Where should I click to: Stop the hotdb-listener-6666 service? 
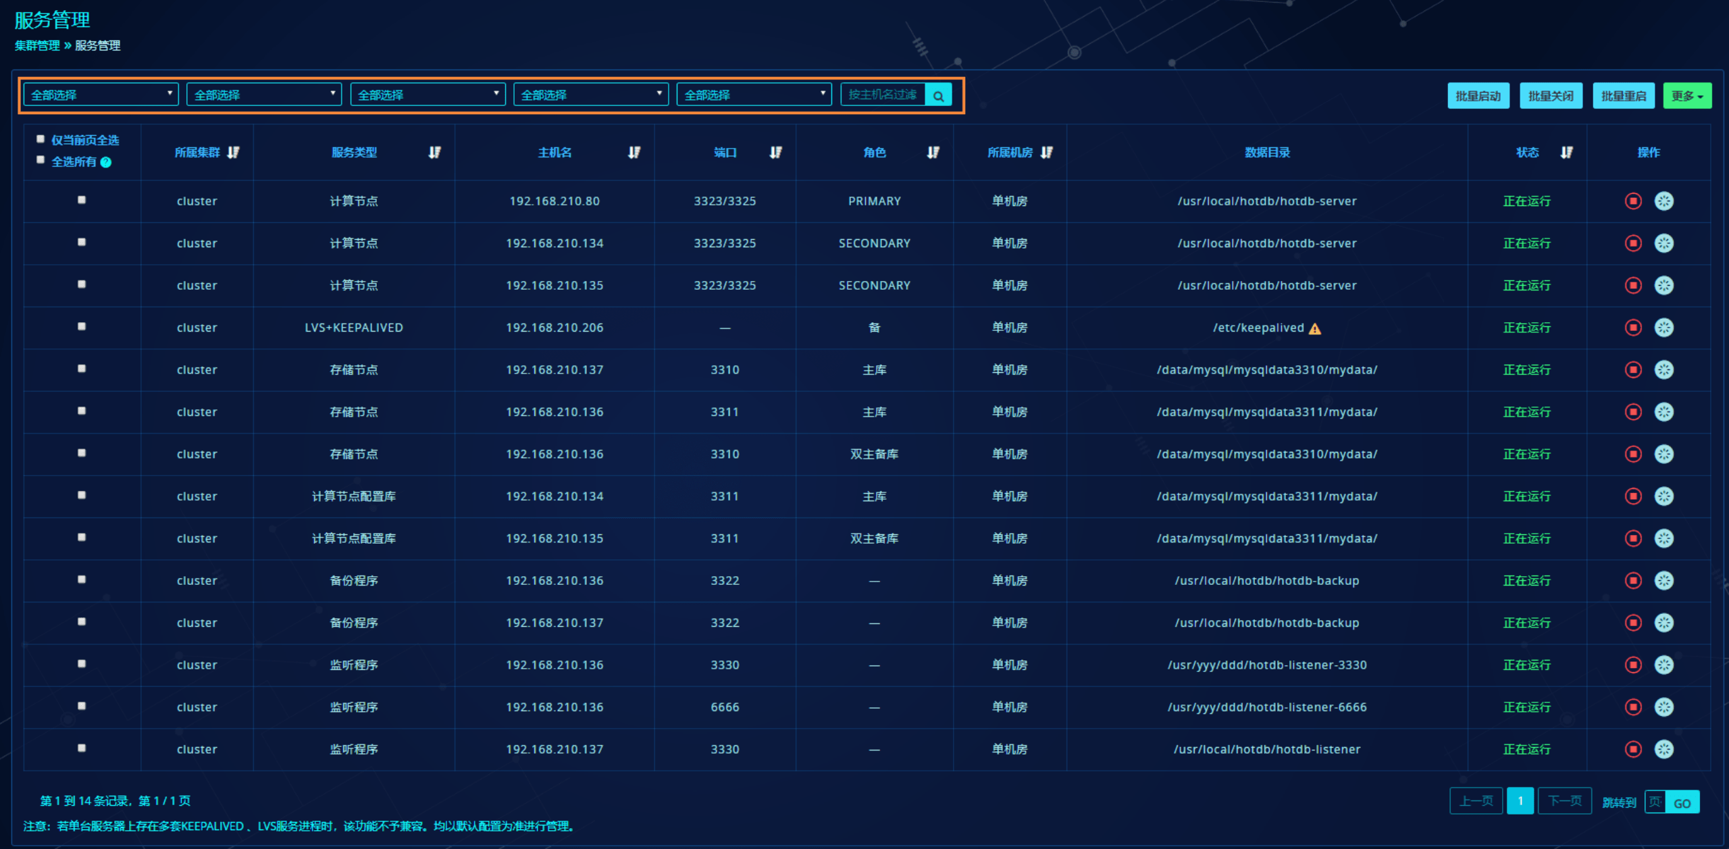pos(1632,707)
